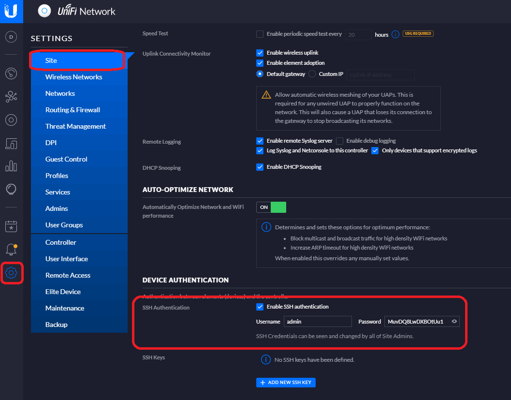Go to Admins settings
Viewport: 511px width, 400px height.
tap(79, 208)
